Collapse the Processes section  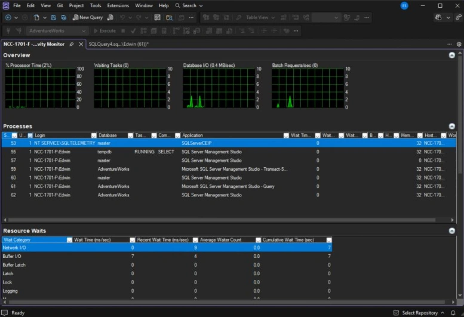click(451, 127)
